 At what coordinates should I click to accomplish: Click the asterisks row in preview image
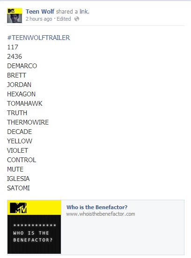pyautogui.click(x=35, y=226)
